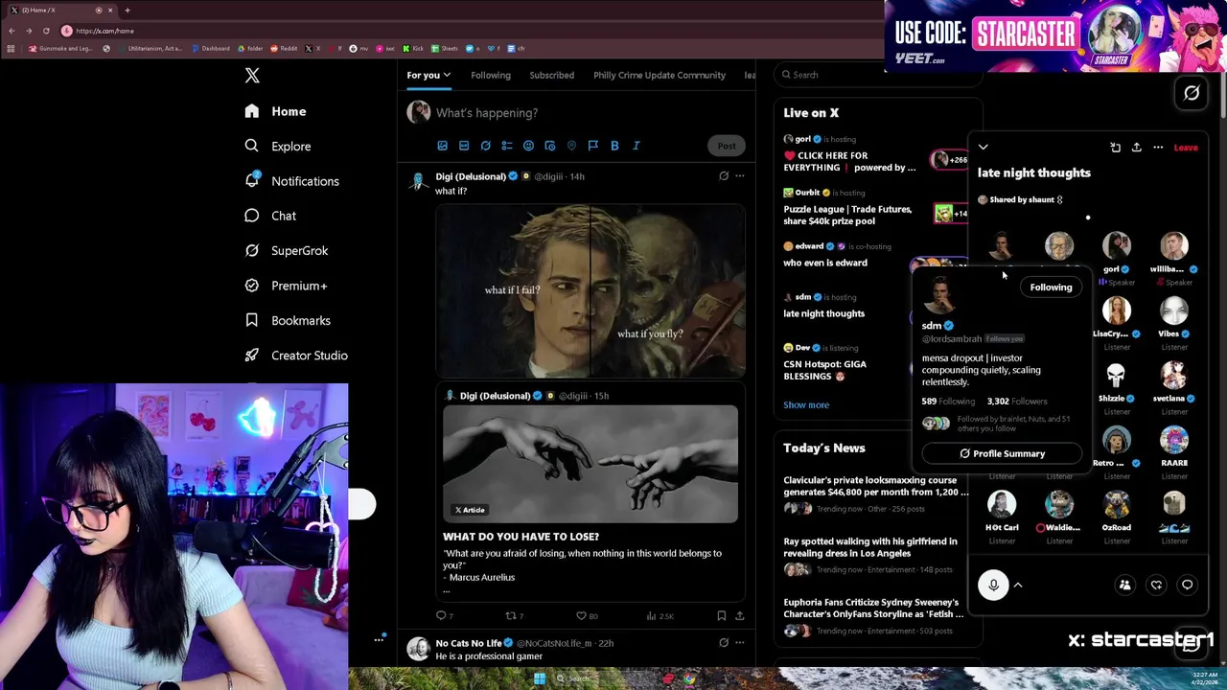Image resolution: width=1227 pixels, height=690 pixels.
Task: Leave the late night thoughts space
Action: 1186,148
